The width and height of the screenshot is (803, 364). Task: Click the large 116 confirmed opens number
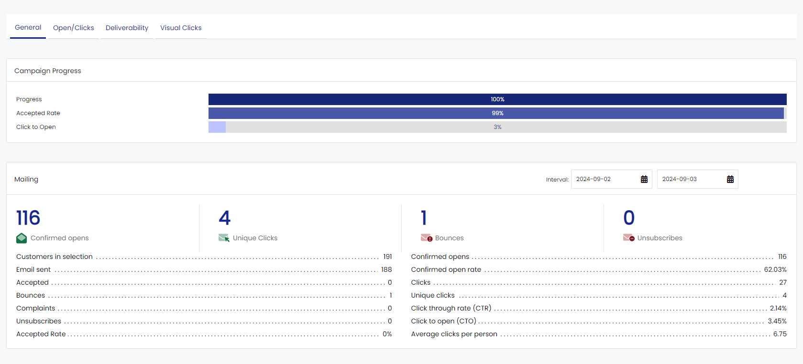pos(28,218)
